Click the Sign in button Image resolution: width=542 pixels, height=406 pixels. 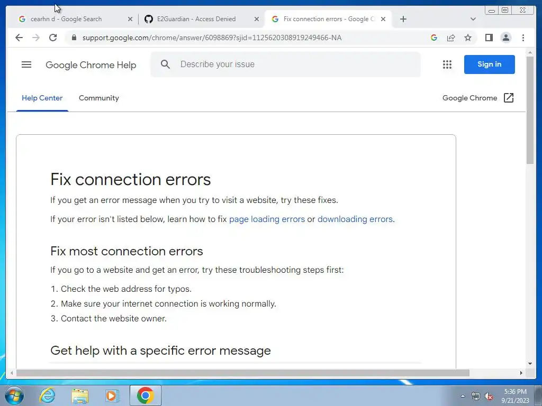489,64
